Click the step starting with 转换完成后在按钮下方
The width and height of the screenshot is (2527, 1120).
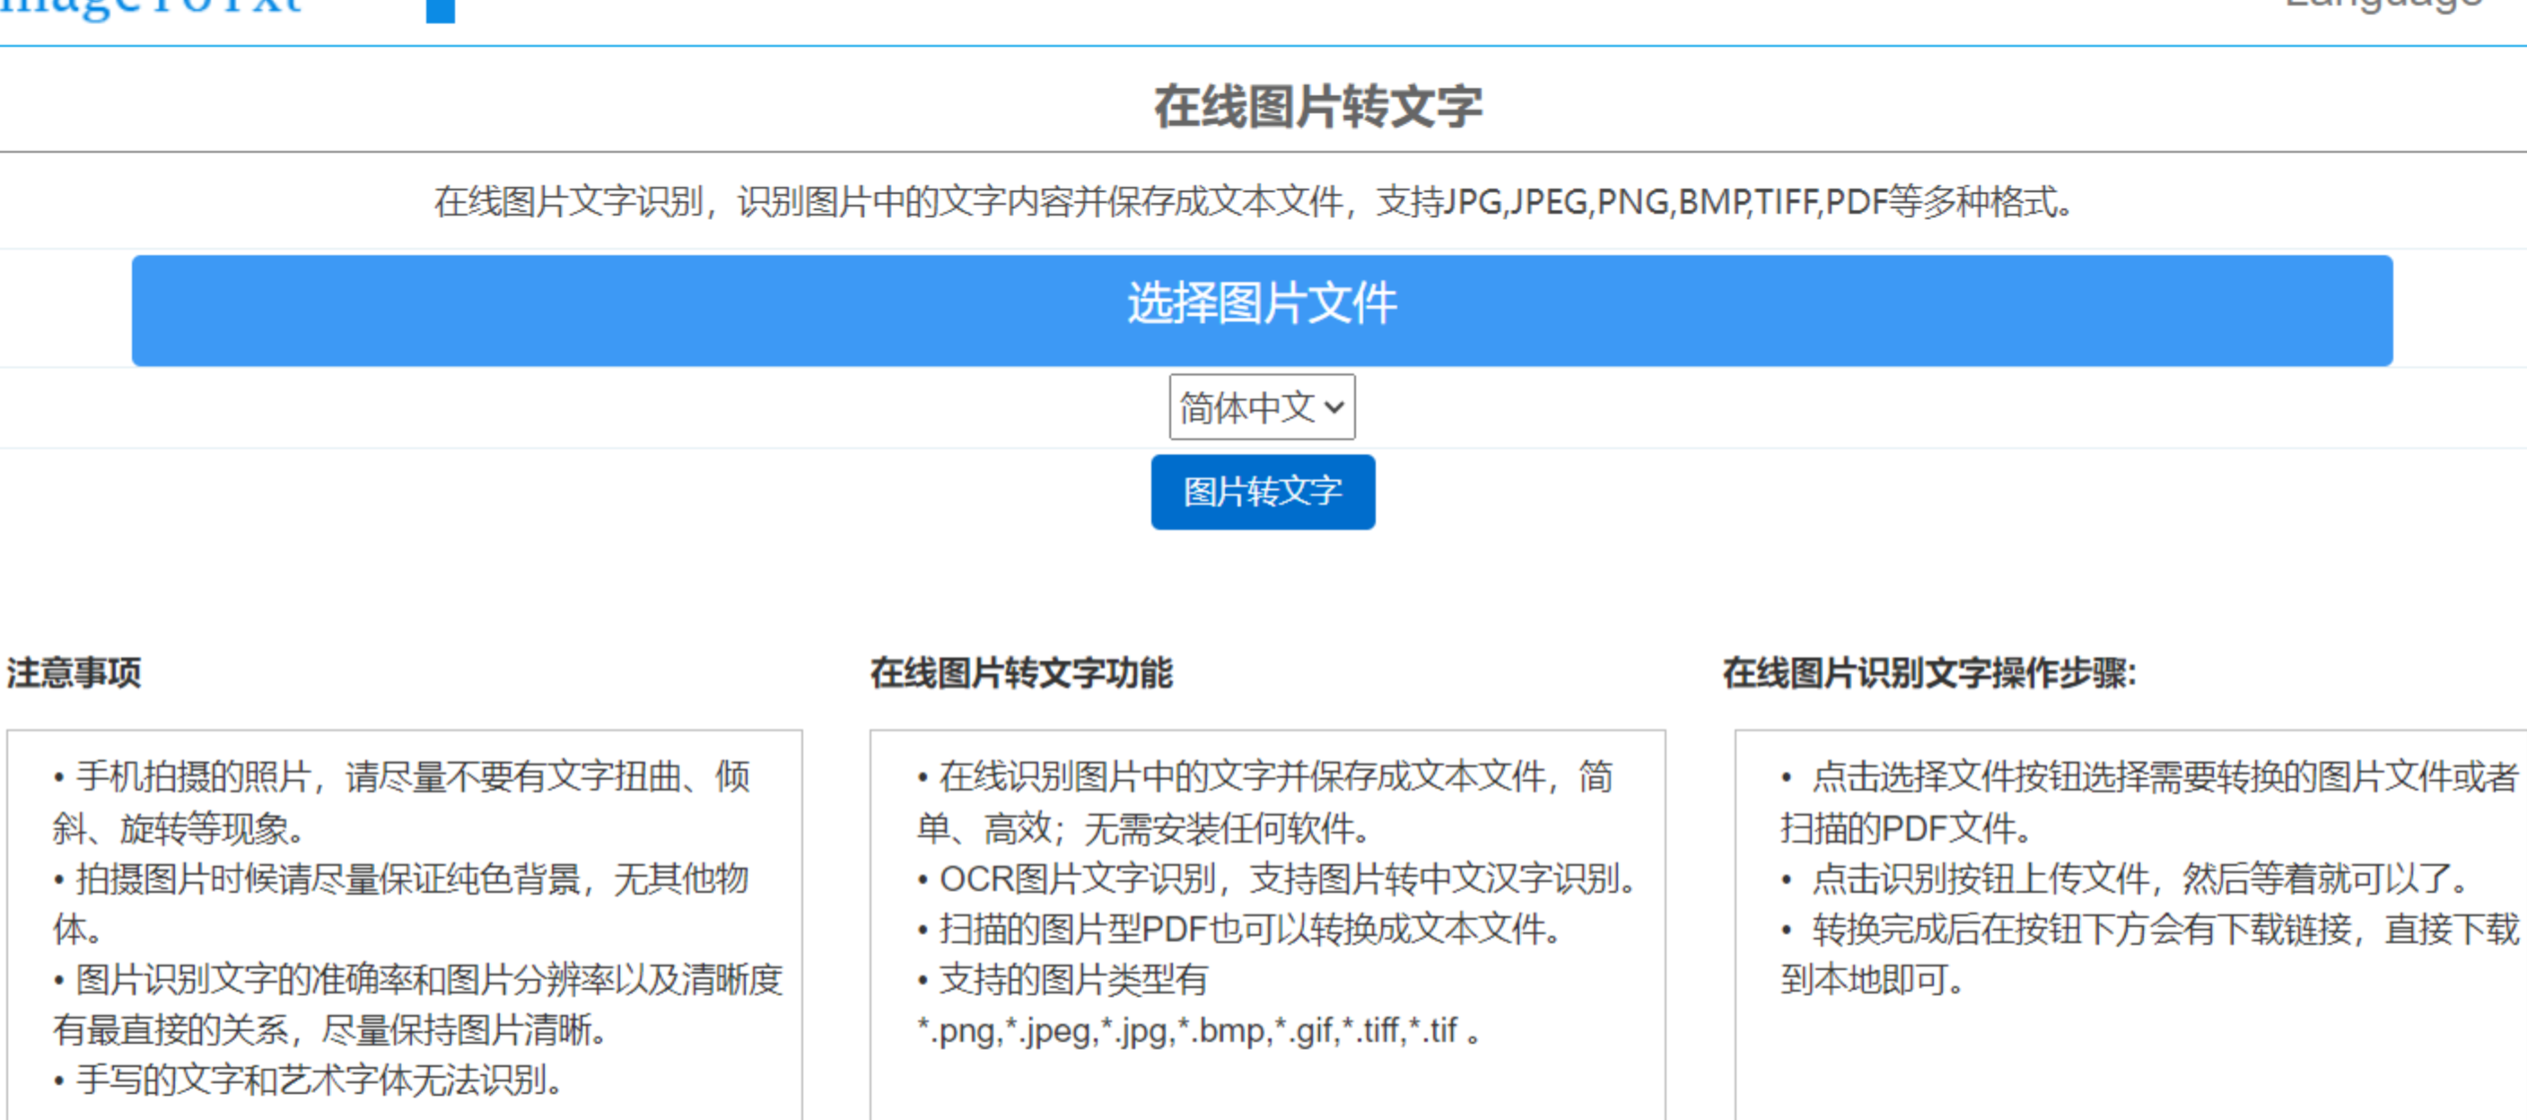coord(2149,953)
